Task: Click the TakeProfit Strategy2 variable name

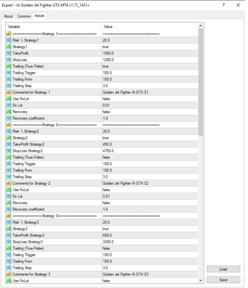Action: [x=29, y=144]
